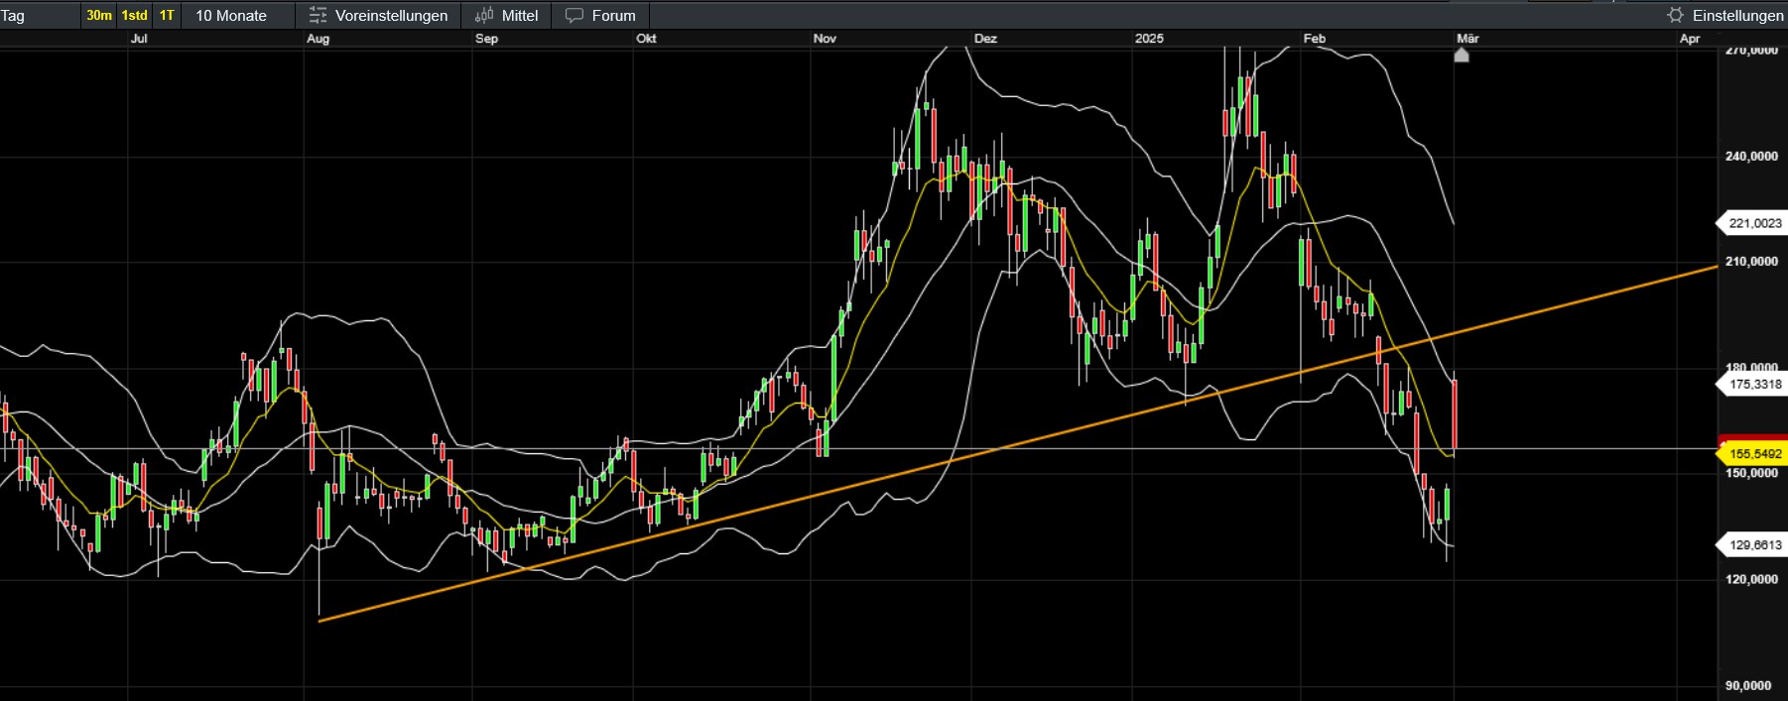Select the 30m interval button

[x=99, y=15]
